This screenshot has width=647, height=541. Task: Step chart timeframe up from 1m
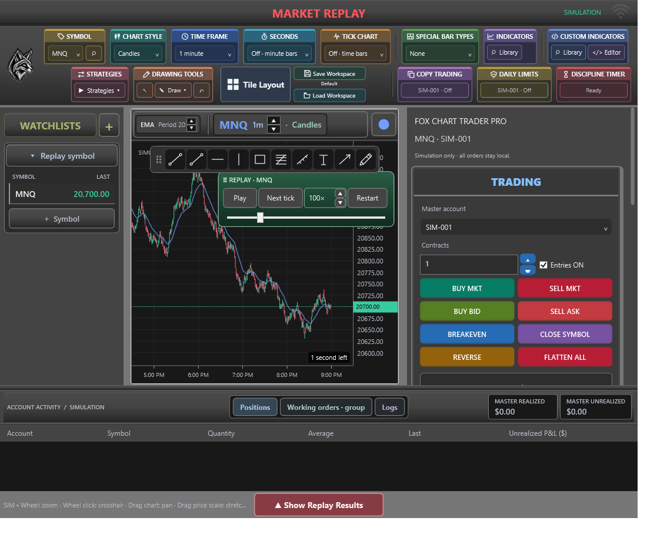(x=274, y=121)
